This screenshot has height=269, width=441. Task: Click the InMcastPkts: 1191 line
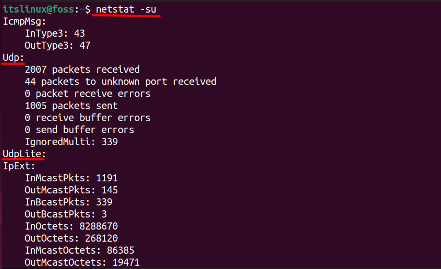point(71,178)
